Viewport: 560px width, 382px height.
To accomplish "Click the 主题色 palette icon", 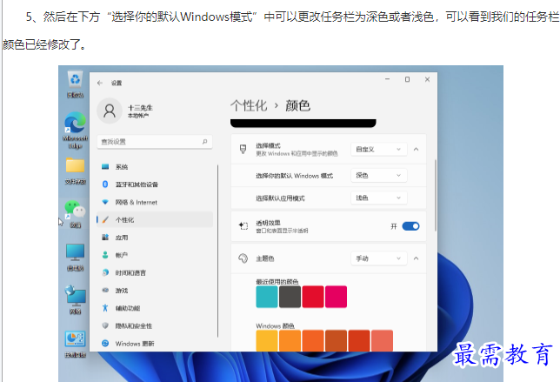I will [243, 258].
